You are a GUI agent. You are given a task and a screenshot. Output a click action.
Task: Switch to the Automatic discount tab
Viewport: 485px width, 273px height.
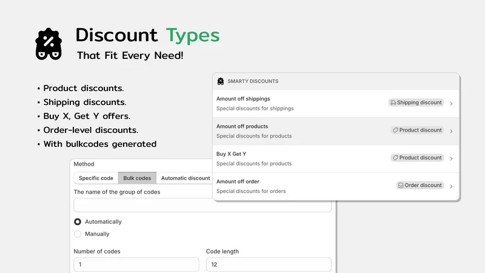(x=186, y=178)
